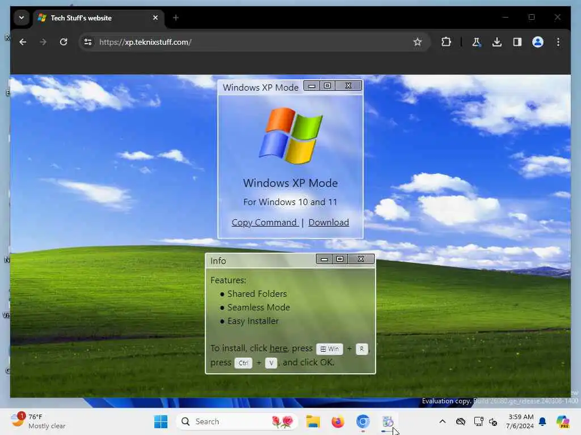Image resolution: width=581 pixels, height=435 pixels.
Task: Bookmark this page with the star
Action: point(417,42)
